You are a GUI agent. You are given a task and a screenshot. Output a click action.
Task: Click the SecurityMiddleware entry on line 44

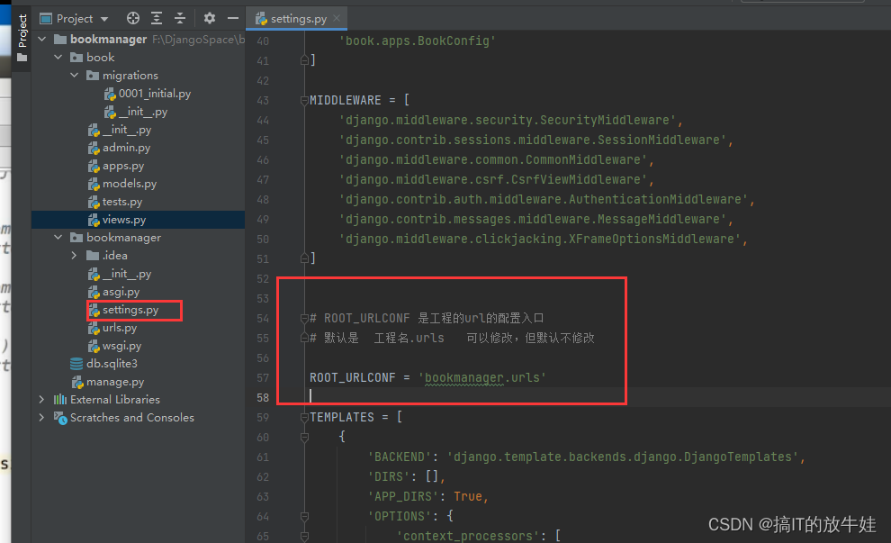[x=511, y=120]
